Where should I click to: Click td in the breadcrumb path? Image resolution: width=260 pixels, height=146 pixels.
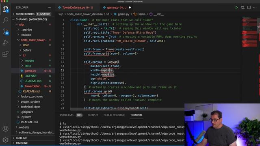[x=108, y=14]
